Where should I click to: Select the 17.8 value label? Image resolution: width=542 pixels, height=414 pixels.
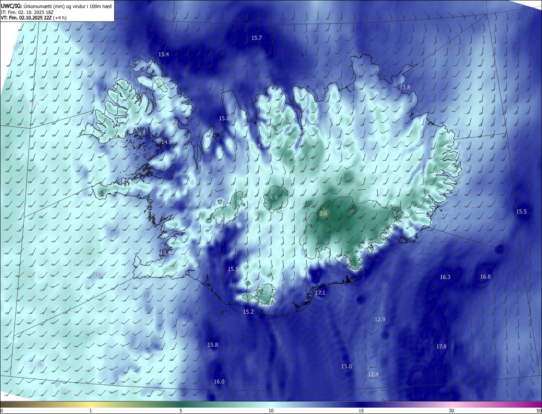click(x=441, y=347)
